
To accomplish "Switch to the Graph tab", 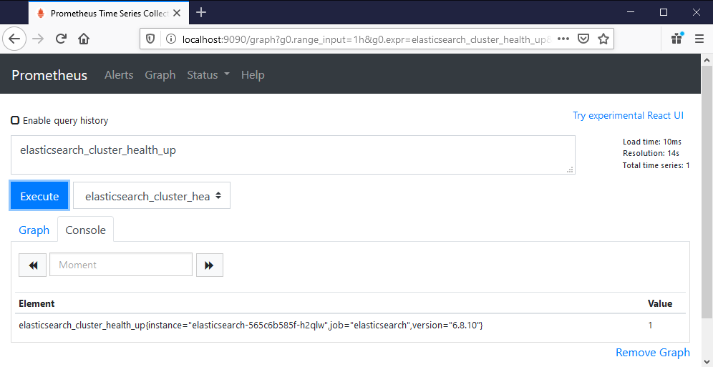I will pyautogui.click(x=34, y=230).
